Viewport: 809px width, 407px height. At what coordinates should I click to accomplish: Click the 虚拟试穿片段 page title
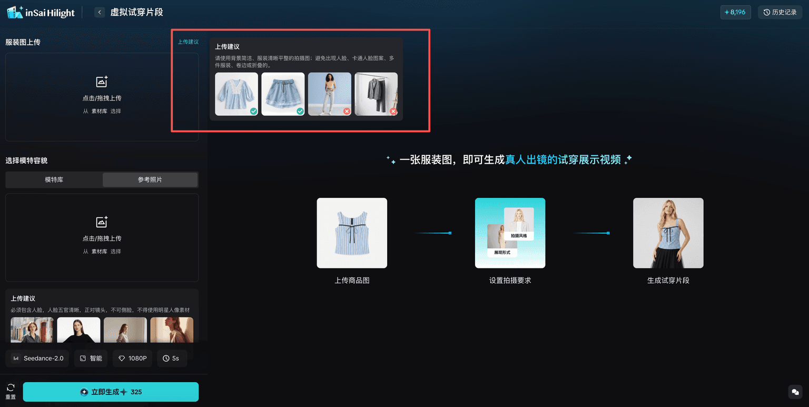[136, 12]
